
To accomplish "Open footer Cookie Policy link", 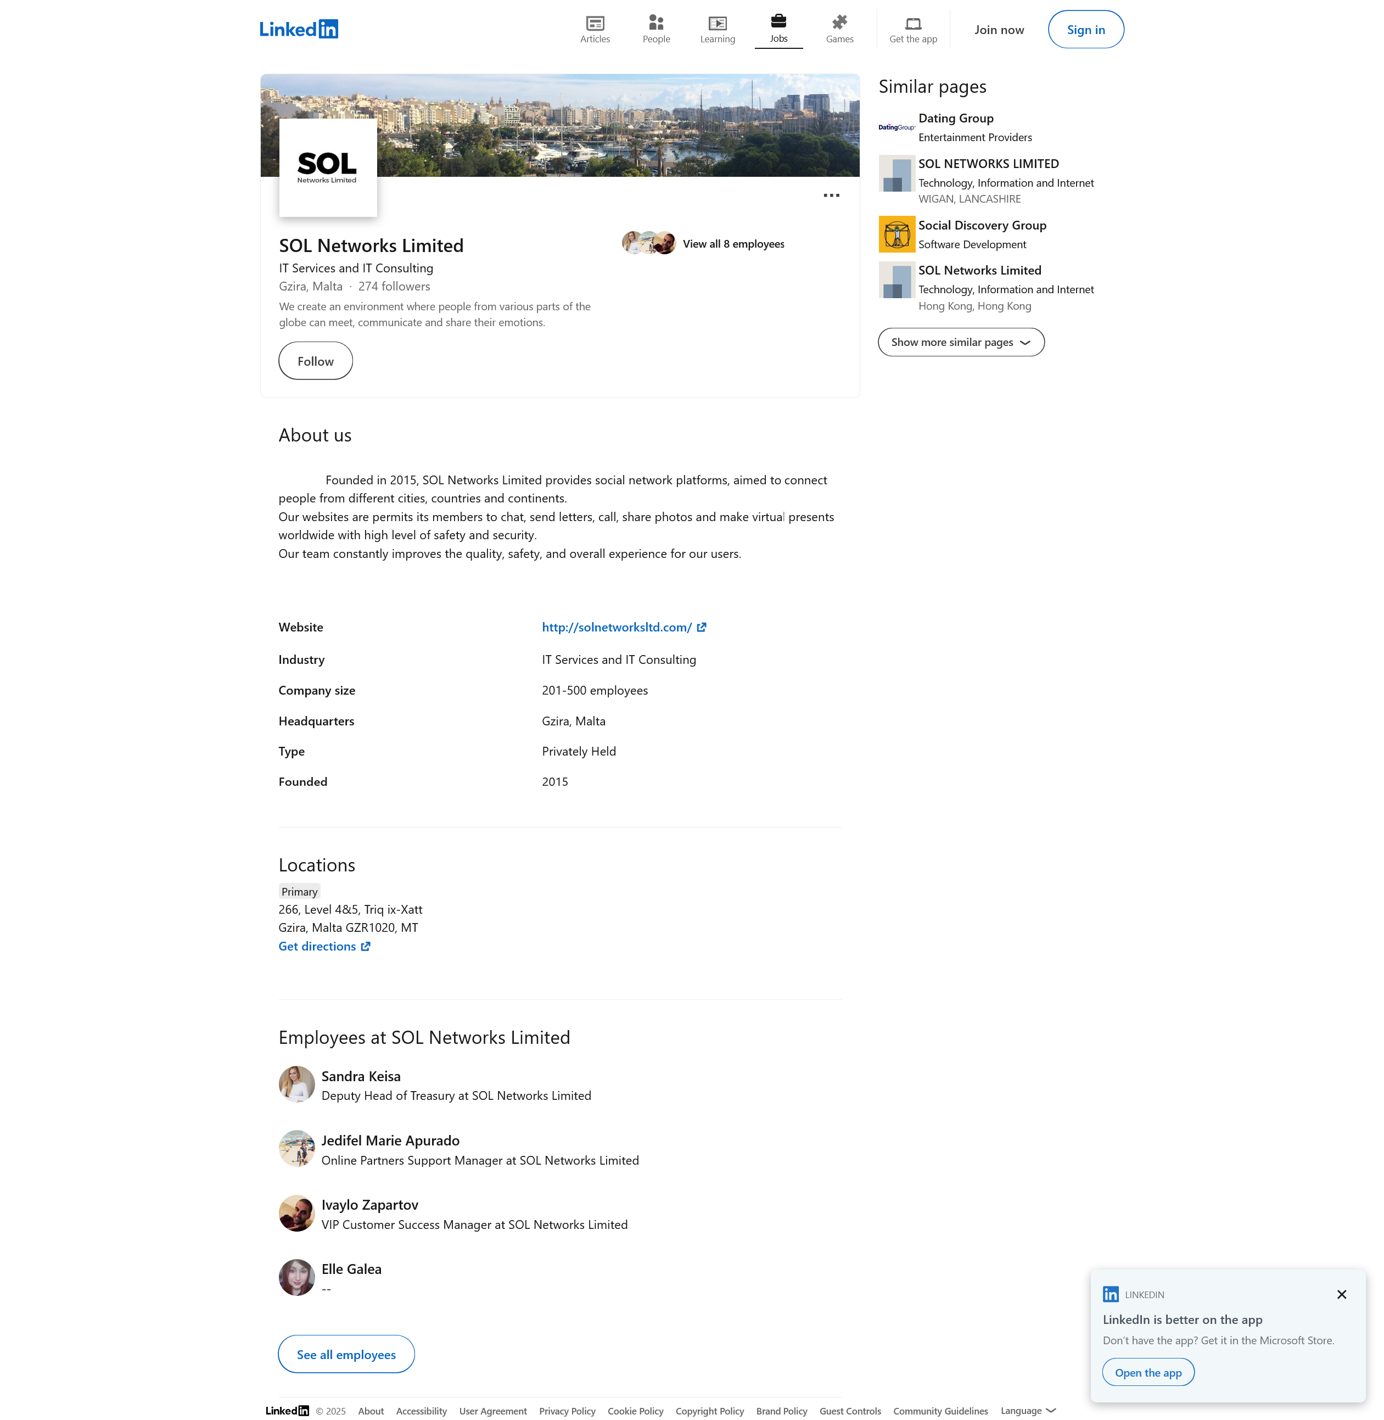I will (x=635, y=1411).
